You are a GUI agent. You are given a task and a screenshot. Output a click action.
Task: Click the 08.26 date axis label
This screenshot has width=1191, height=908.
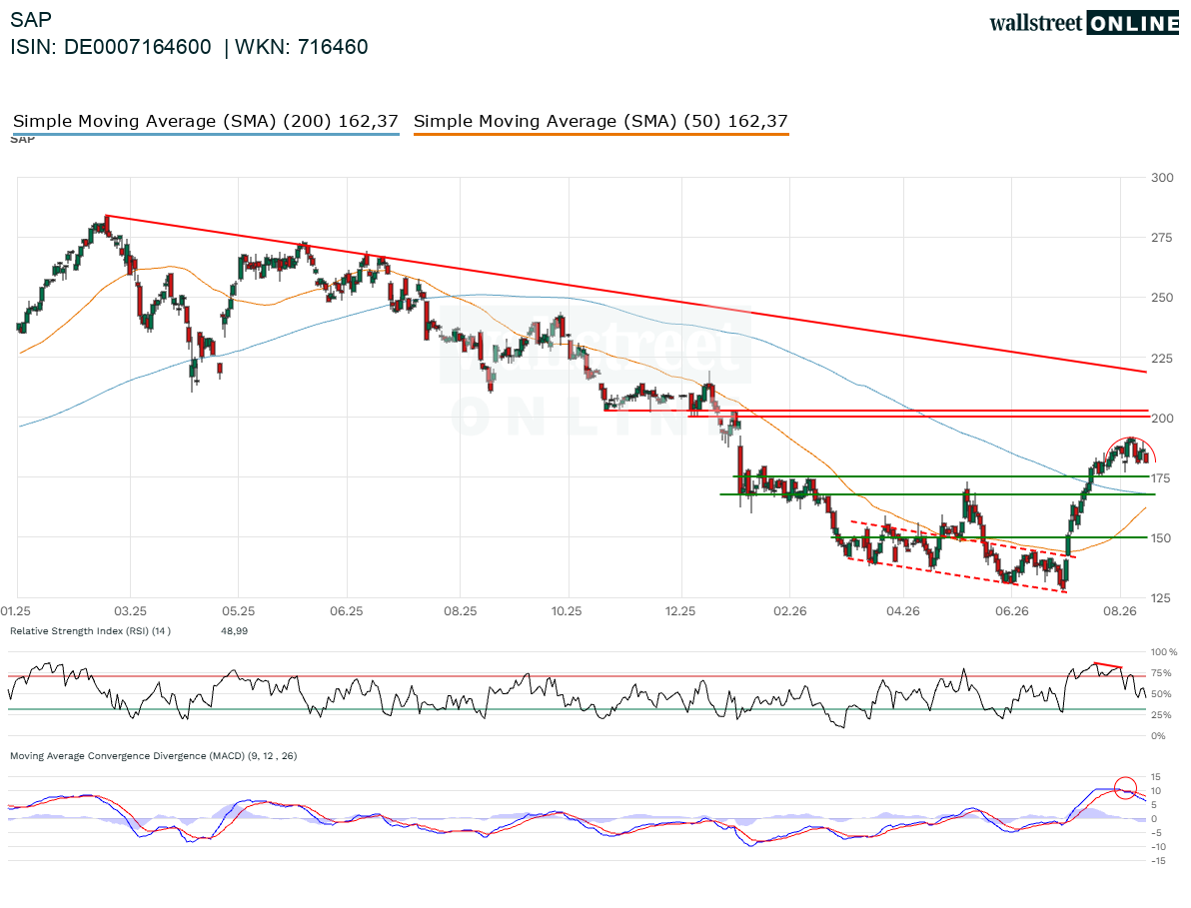point(1120,611)
